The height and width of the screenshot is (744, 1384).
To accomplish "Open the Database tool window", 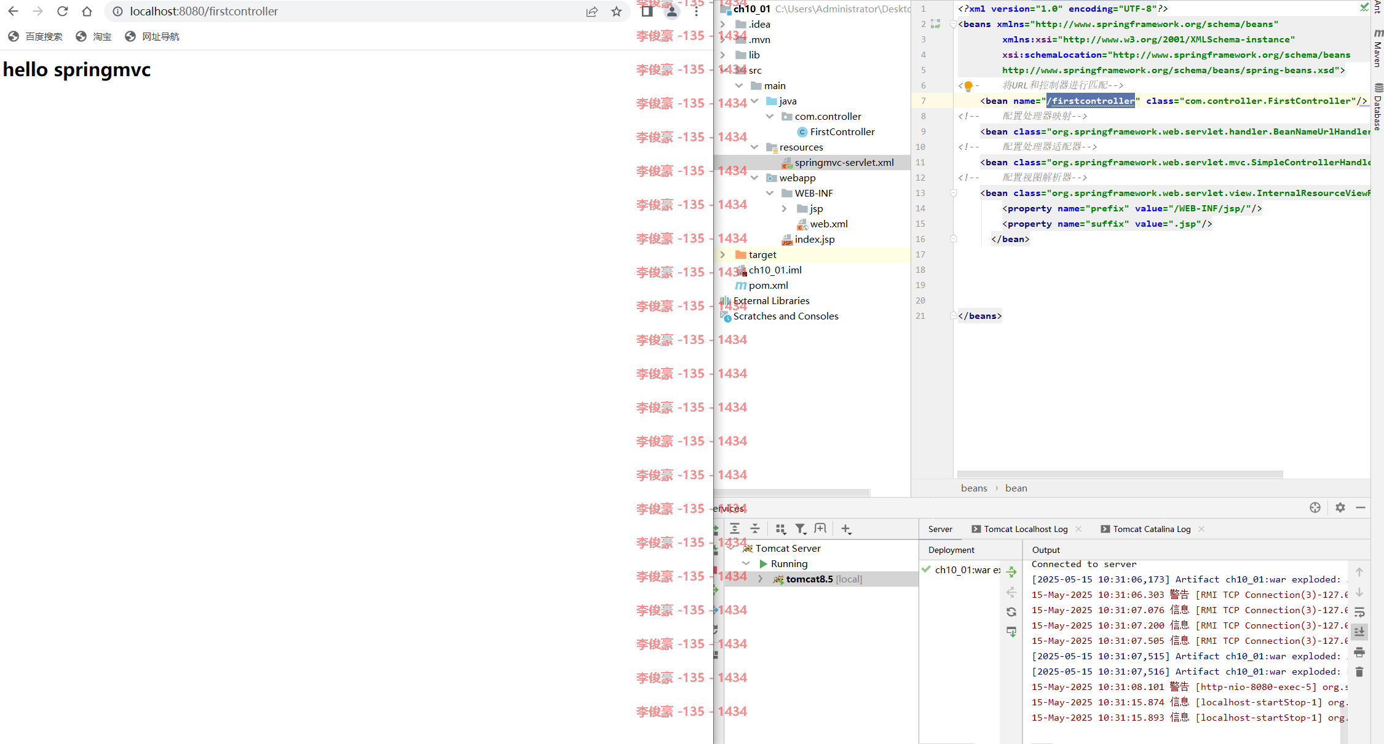I will 1378,108.
